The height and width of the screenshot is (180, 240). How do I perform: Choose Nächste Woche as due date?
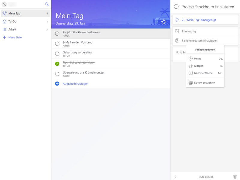205,73
